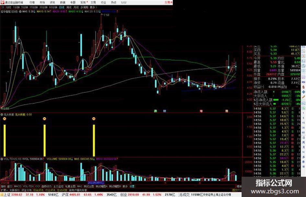Select sidebar 月 period shortcut
Screen dimensions: 306x197
tap(303, 148)
